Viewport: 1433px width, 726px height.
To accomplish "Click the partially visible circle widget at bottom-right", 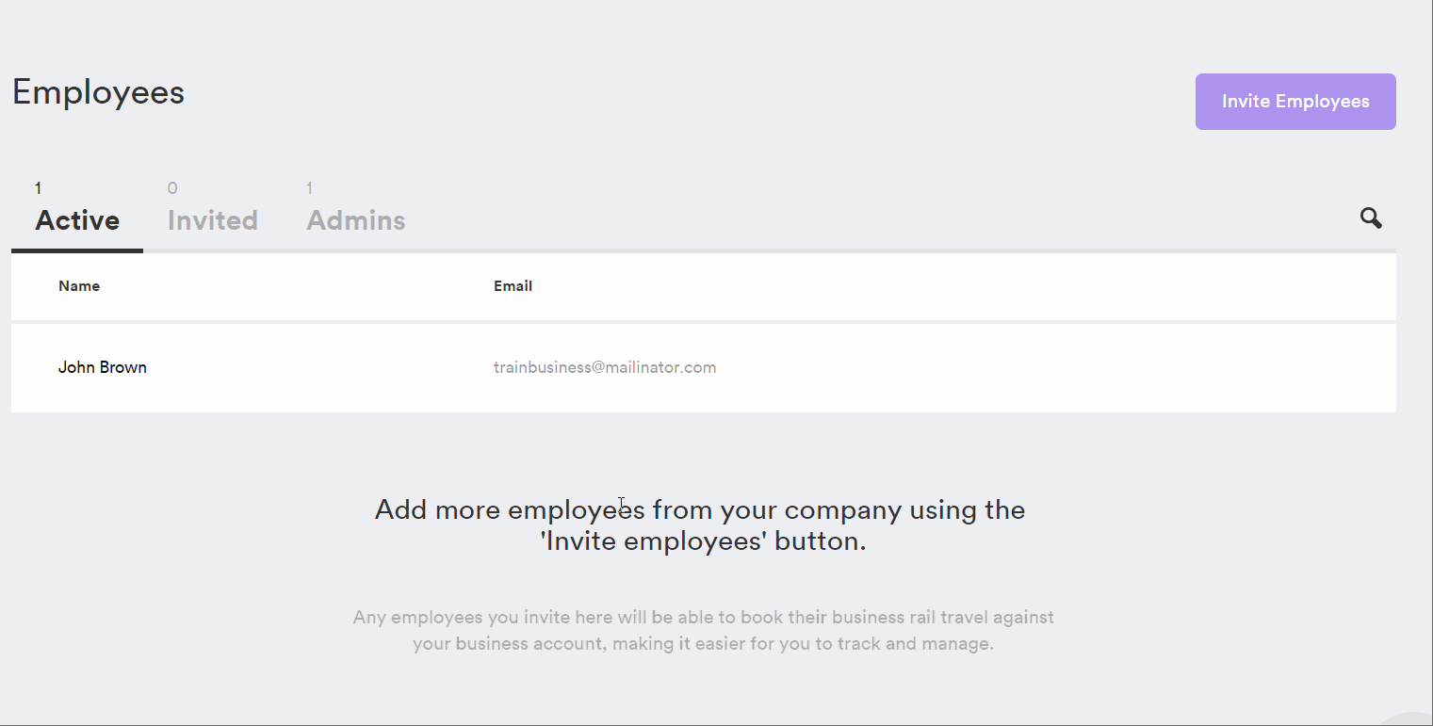I will (x=1410, y=718).
